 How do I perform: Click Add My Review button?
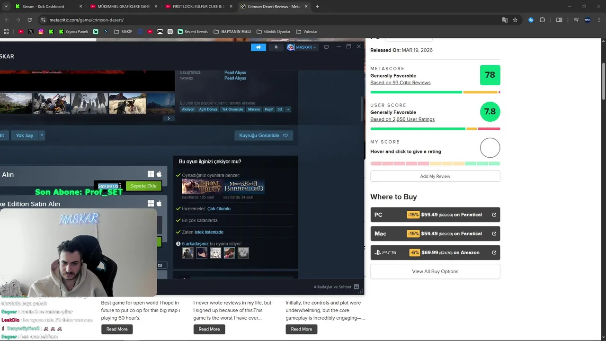tap(435, 176)
